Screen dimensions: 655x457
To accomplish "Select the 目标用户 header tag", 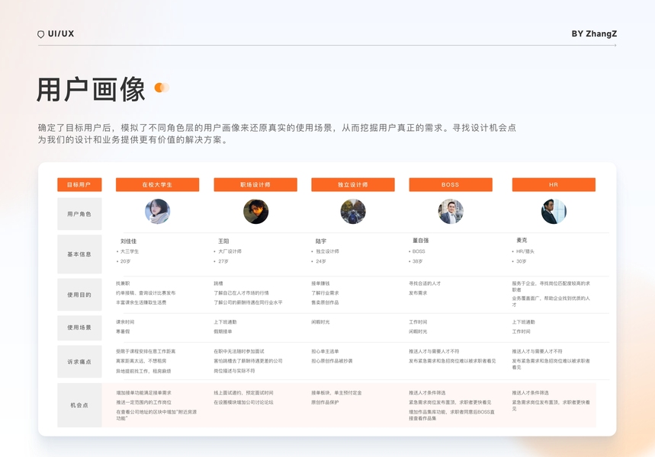I will coord(79,184).
